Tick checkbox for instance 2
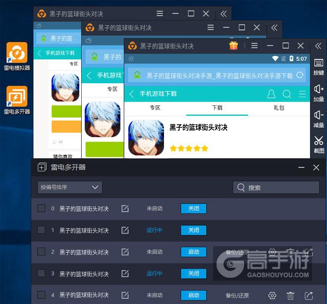Screen dimensions: 327x304 pyautogui.click(x=41, y=252)
